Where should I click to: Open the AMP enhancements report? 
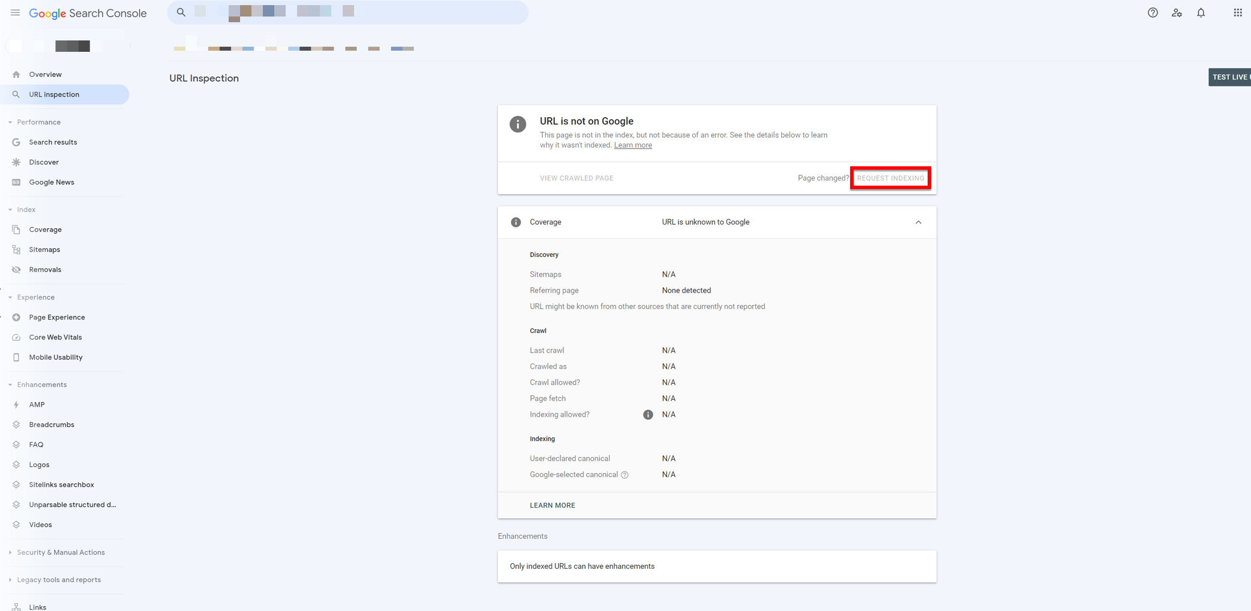(36, 404)
